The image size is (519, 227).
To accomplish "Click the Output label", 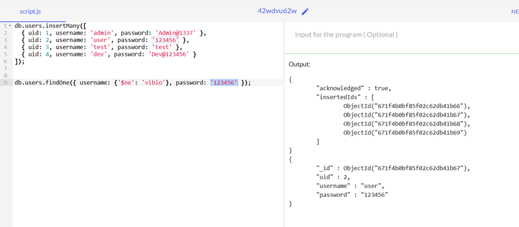I will (x=299, y=65).
